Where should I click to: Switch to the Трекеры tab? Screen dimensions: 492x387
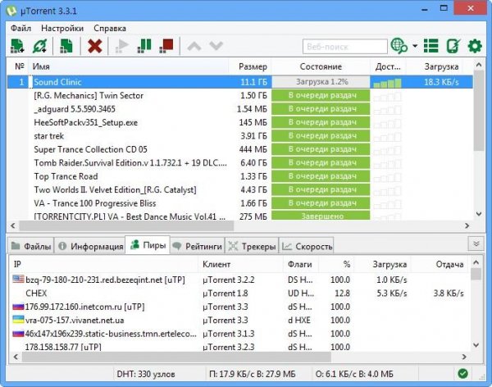pos(253,247)
